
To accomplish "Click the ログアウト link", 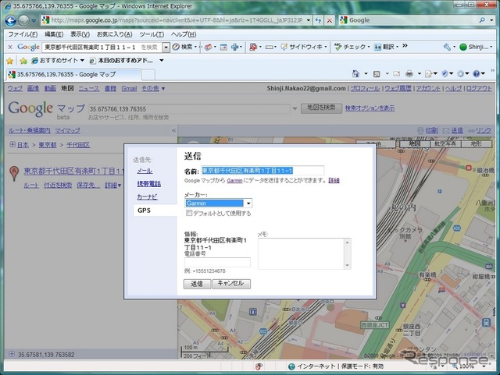I will (479, 89).
